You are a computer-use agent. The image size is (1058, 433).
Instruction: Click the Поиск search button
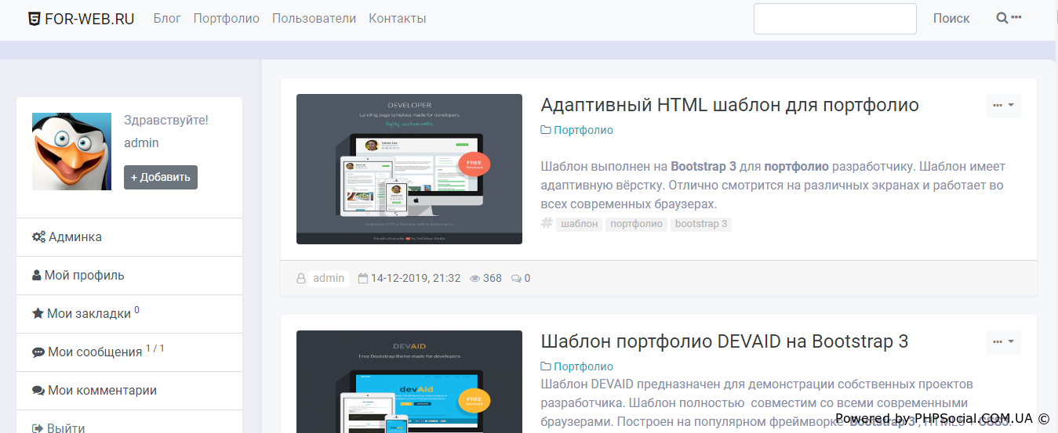951,19
